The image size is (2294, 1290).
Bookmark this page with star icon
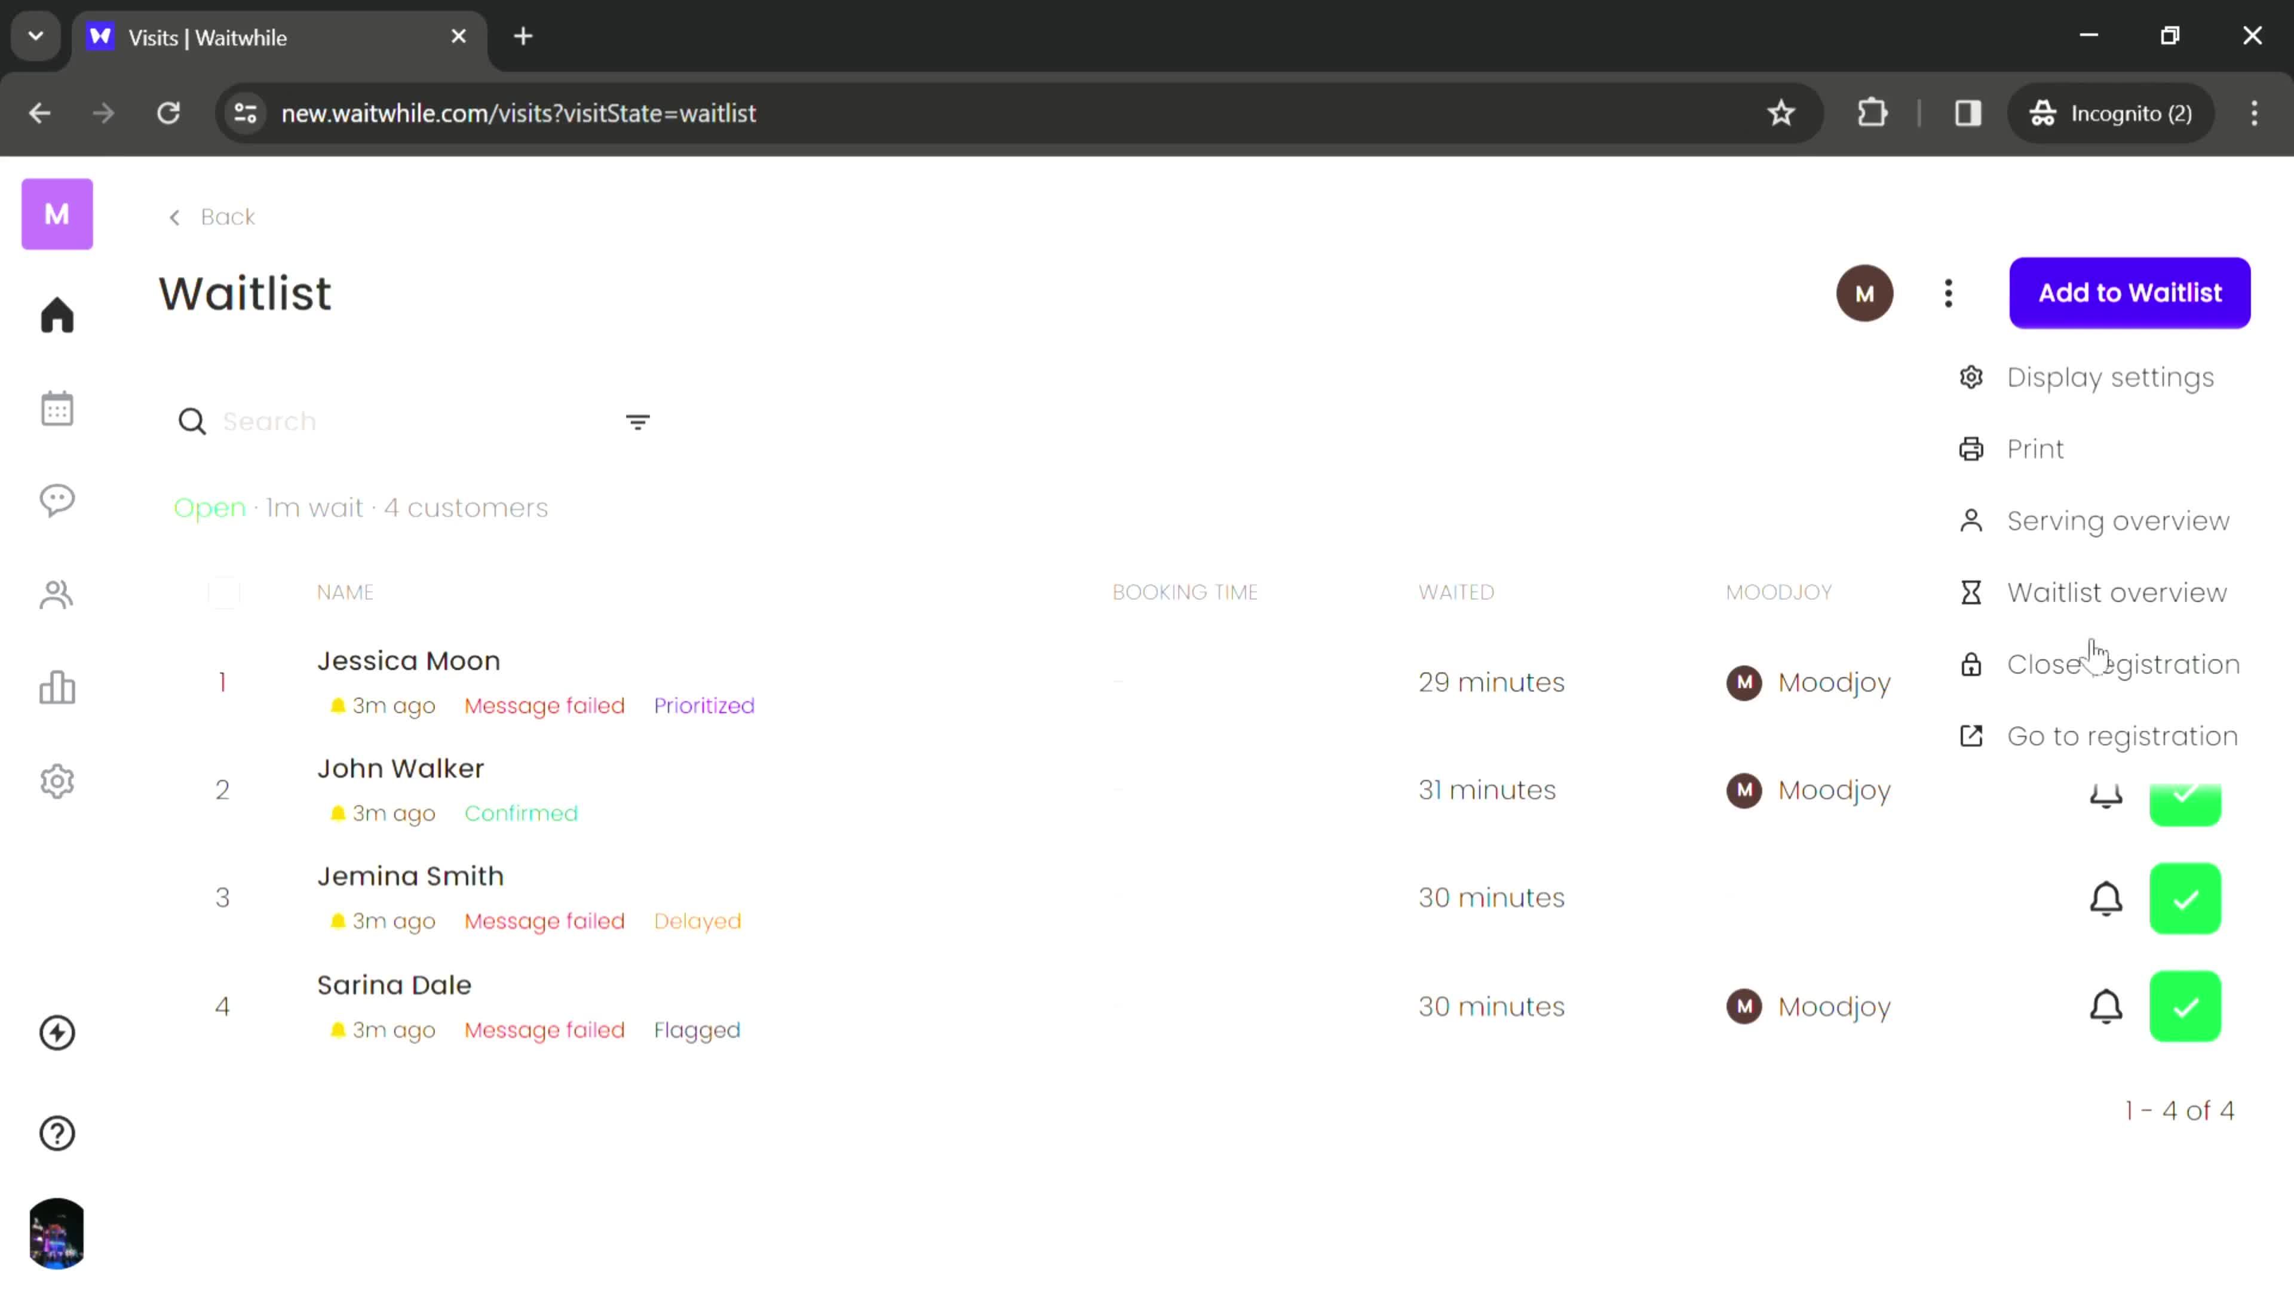pos(1781,113)
